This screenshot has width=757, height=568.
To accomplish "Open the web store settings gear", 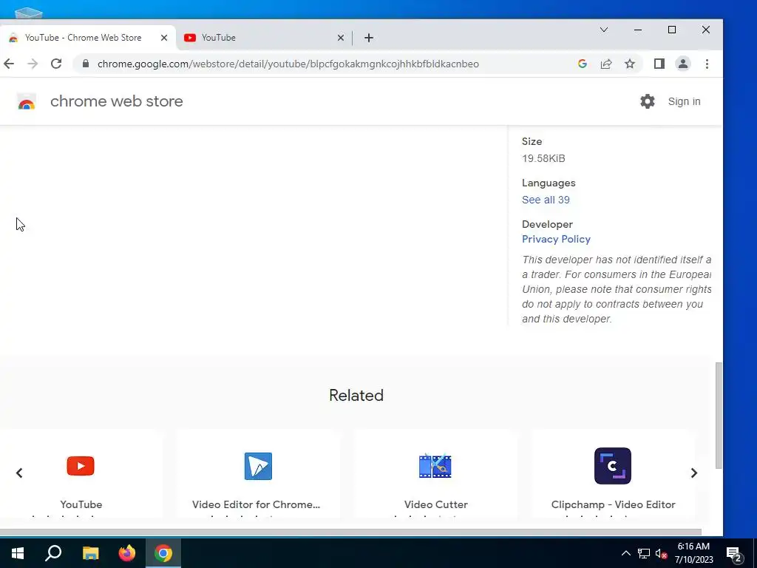I will [648, 101].
